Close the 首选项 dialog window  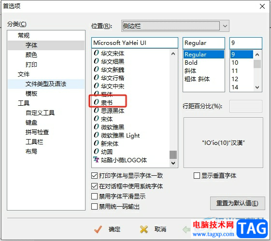(x=262, y=6)
